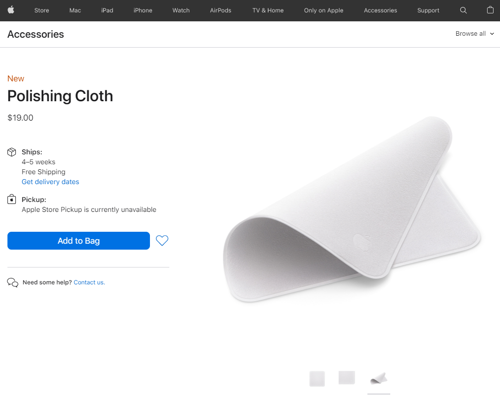500x401 pixels.
Task: Expand the Browse all dropdown
Action: (x=475, y=34)
